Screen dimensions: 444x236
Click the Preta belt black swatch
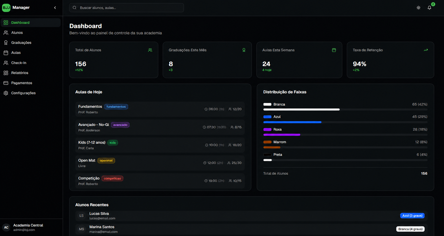click(x=267, y=155)
